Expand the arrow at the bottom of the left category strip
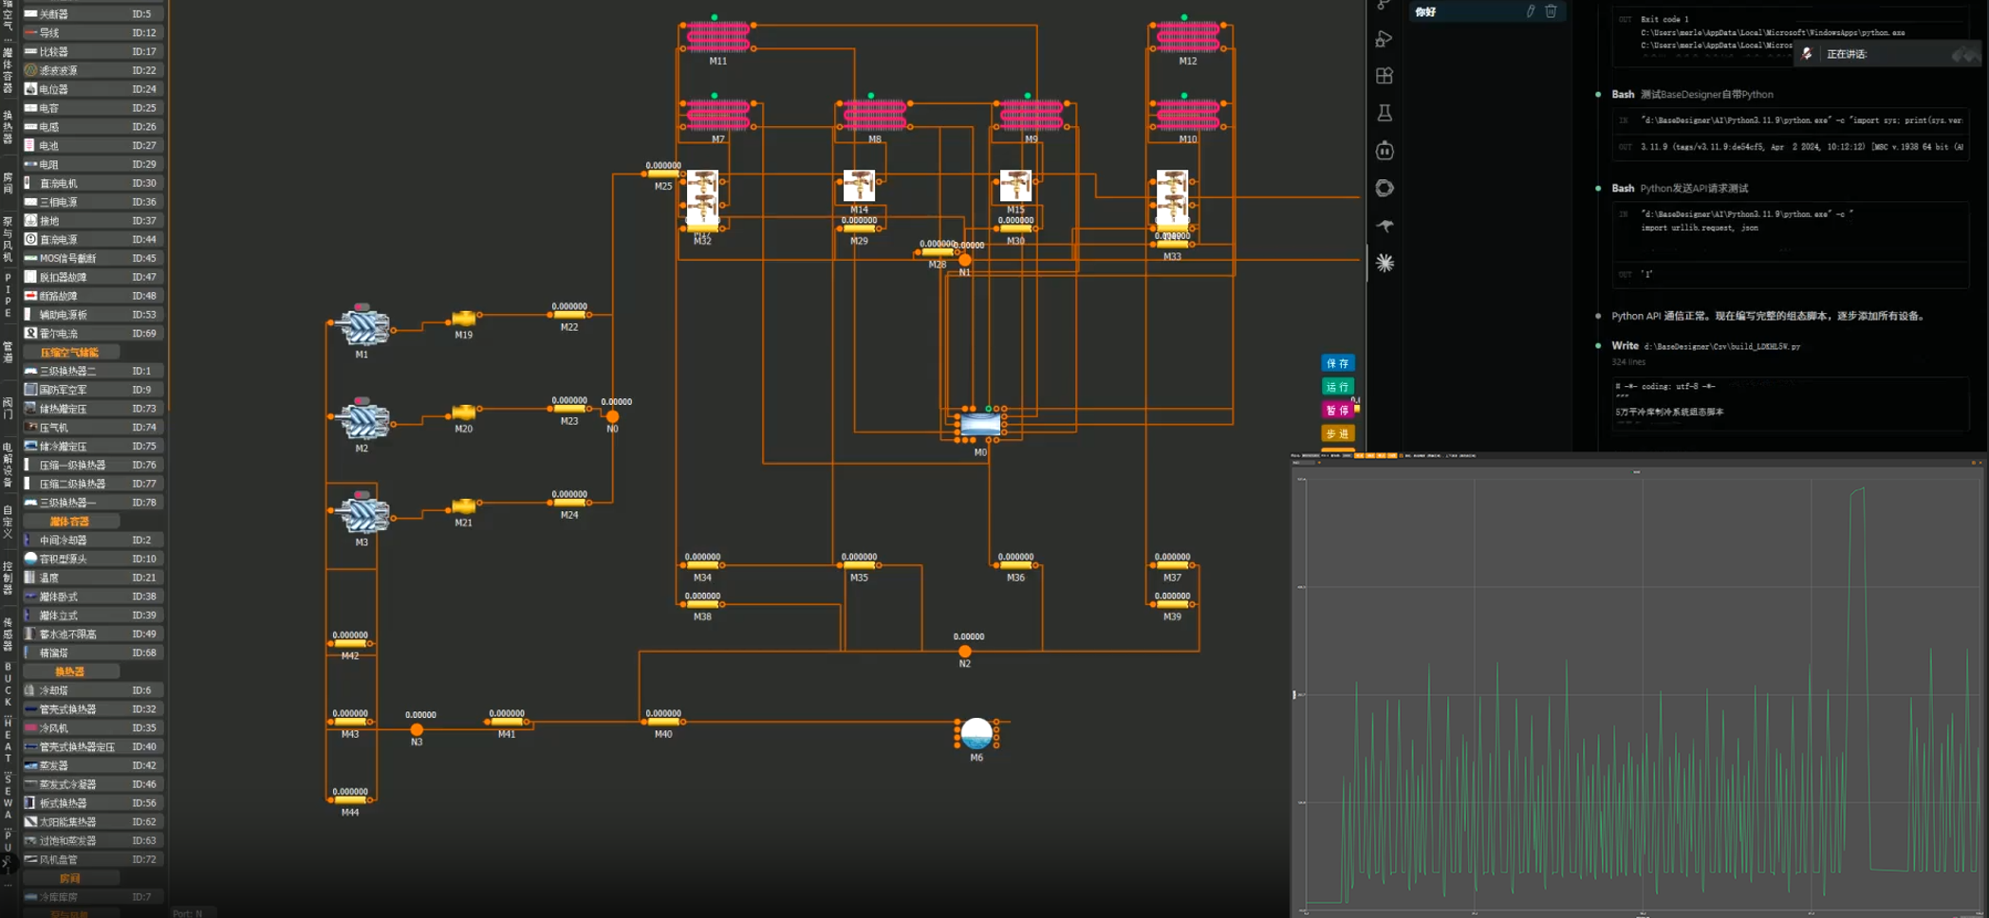This screenshot has width=1989, height=918. click(8, 863)
